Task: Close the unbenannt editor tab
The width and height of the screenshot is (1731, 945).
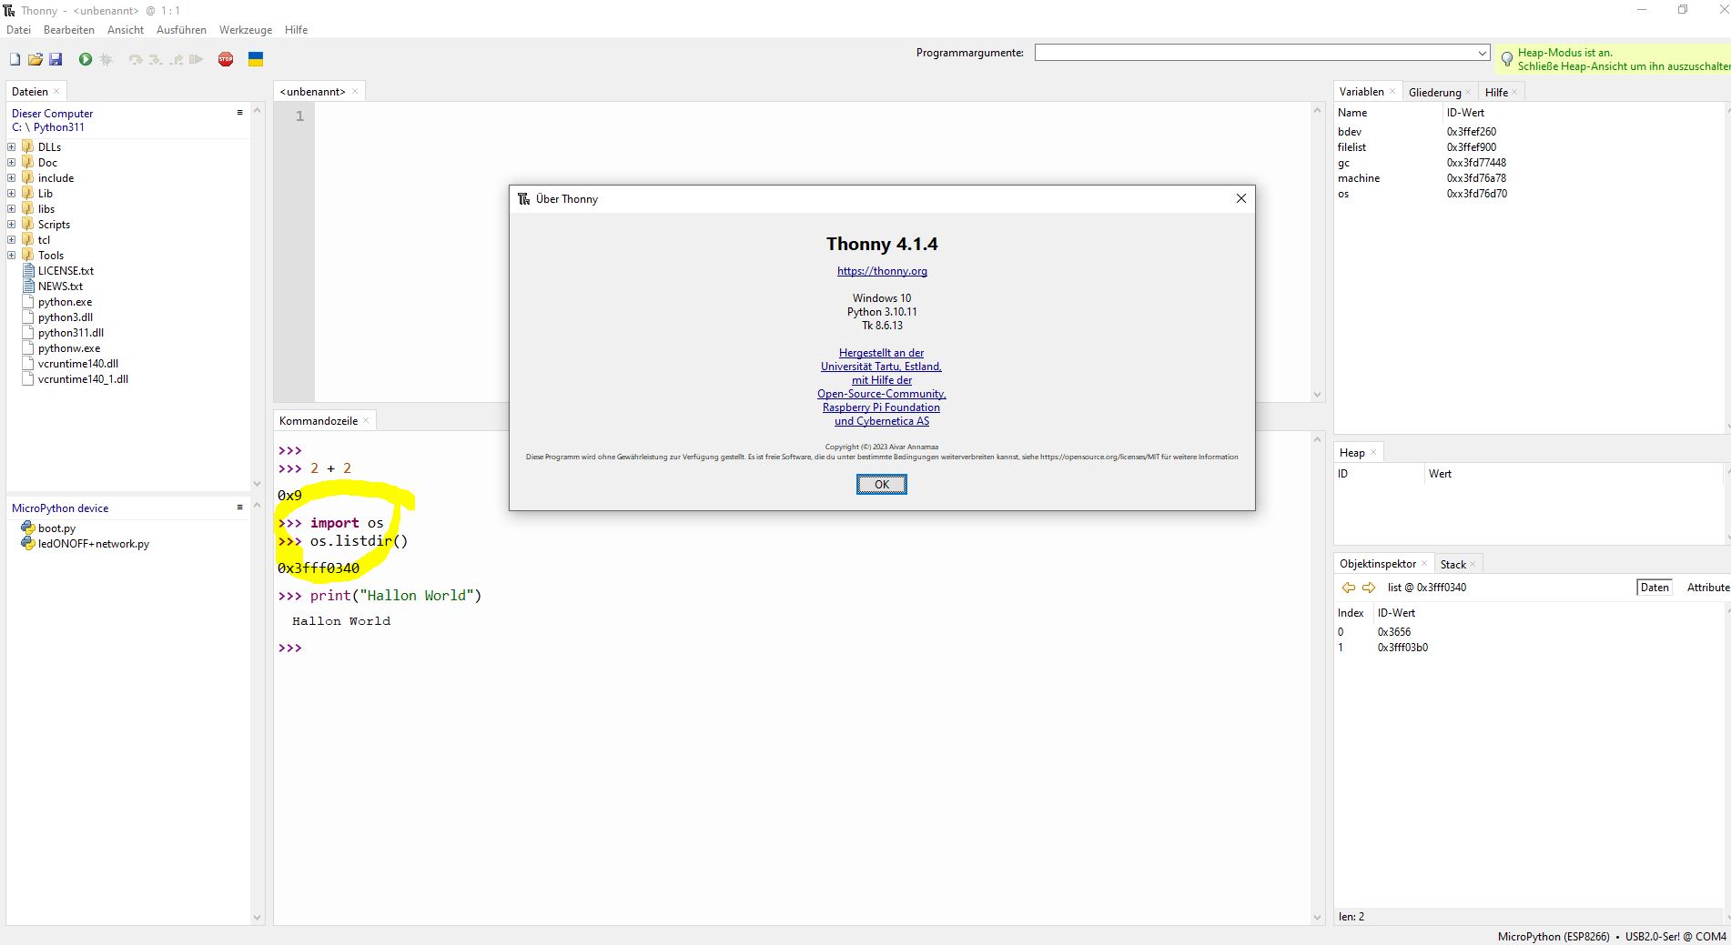Action: click(x=355, y=91)
